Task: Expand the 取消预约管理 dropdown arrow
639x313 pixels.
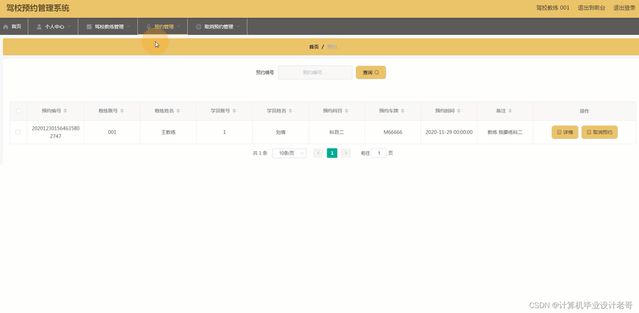Action: pyautogui.click(x=238, y=26)
